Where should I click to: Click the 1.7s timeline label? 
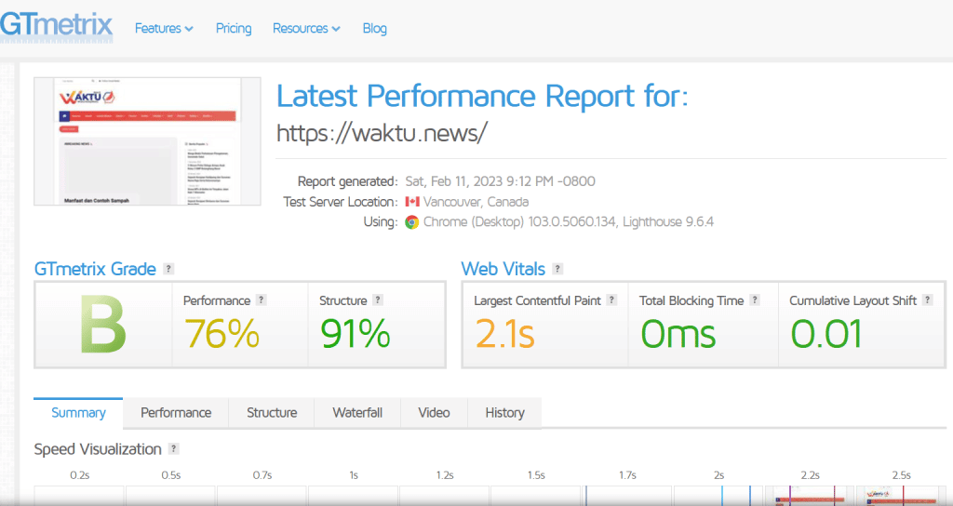pyautogui.click(x=627, y=475)
